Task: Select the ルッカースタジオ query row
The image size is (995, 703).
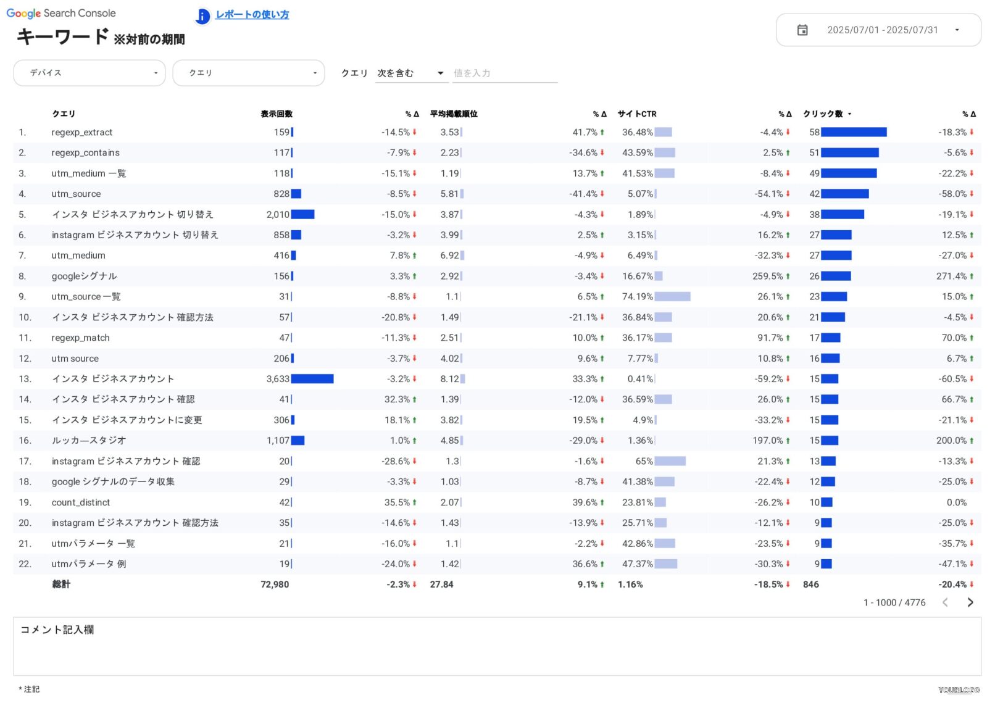Action: (x=89, y=441)
